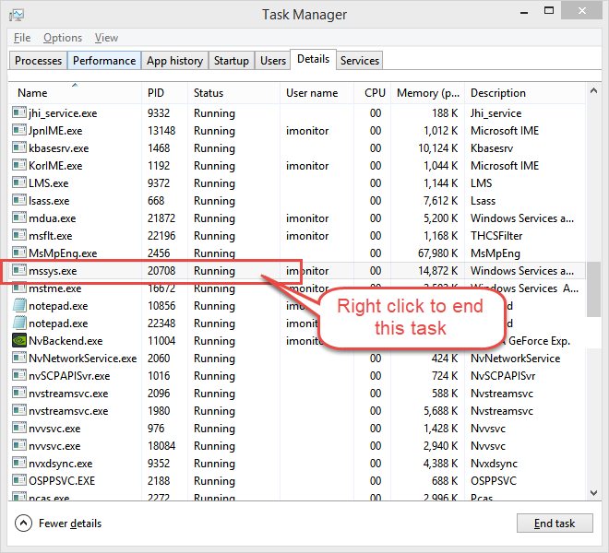Image resolution: width=609 pixels, height=553 pixels.
Task: Click the kbasesrv.exe process icon
Action: pos(19,148)
